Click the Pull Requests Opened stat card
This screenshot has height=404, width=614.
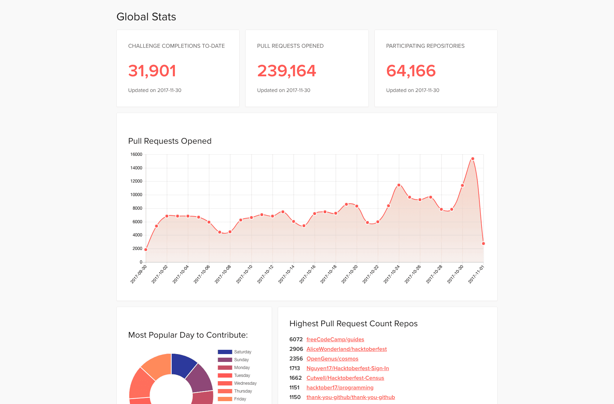point(307,68)
